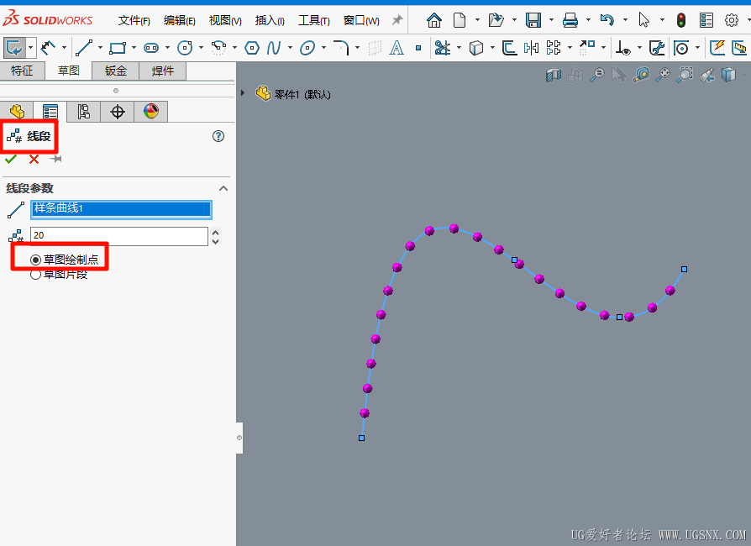
Task: Open the 文件(F) menu
Action: (x=134, y=21)
